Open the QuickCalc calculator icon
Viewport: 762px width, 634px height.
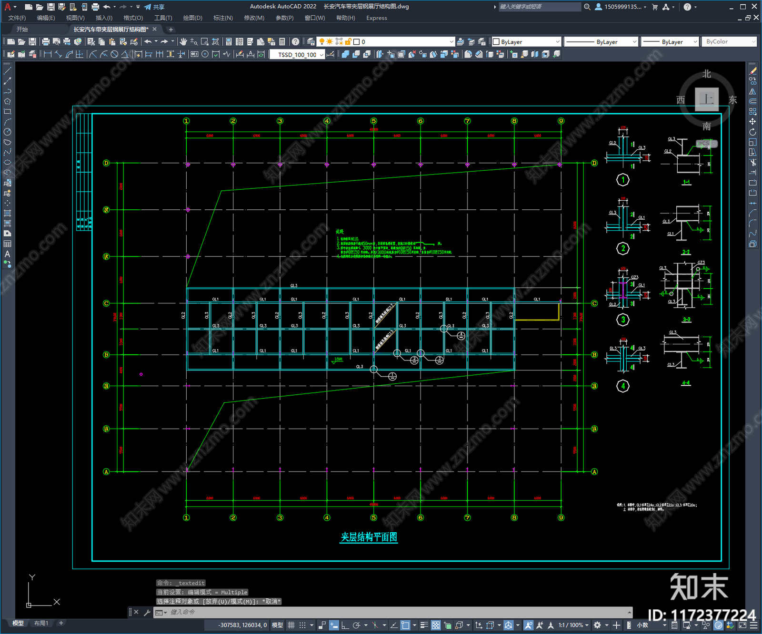[282, 42]
